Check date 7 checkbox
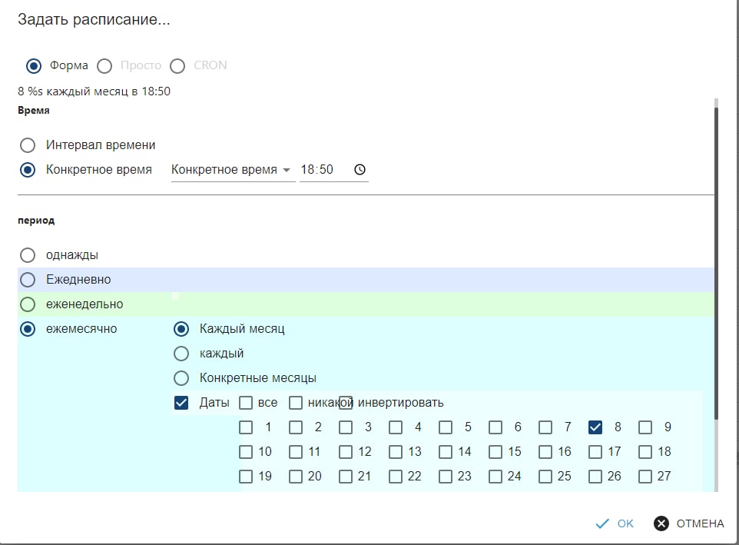This screenshot has height=545, width=739. [x=545, y=427]
